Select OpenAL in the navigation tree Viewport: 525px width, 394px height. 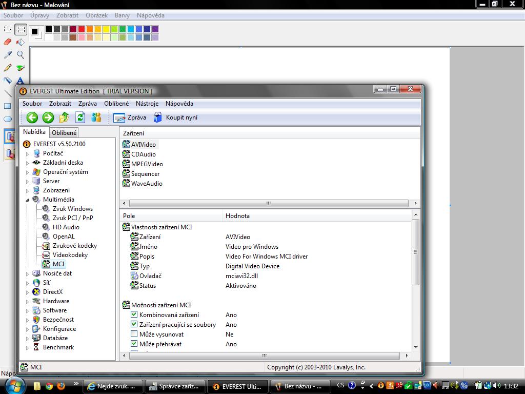coord(64,237)
